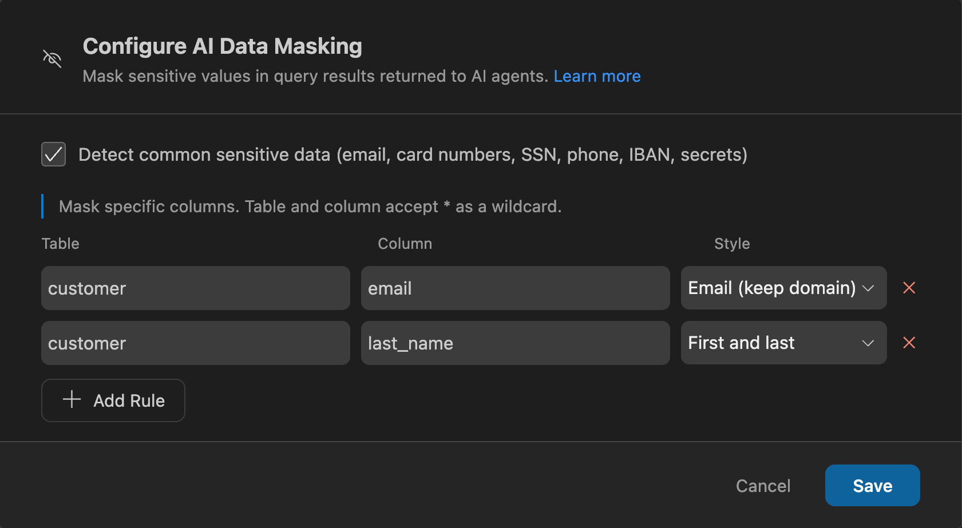This screenshot has height=528, width=962.
Task: Click the Style column header
Action: pyautogui.click(x=732, y=244)
